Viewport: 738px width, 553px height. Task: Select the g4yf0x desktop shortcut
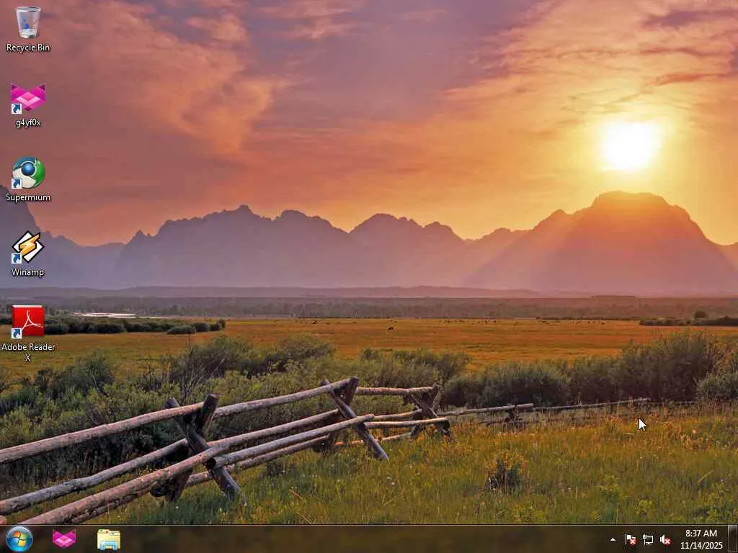pyautogui.click(x=28, y=104)
